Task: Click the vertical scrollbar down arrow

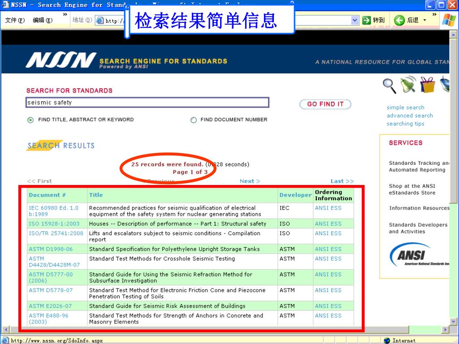Action: tap(453, 322)
